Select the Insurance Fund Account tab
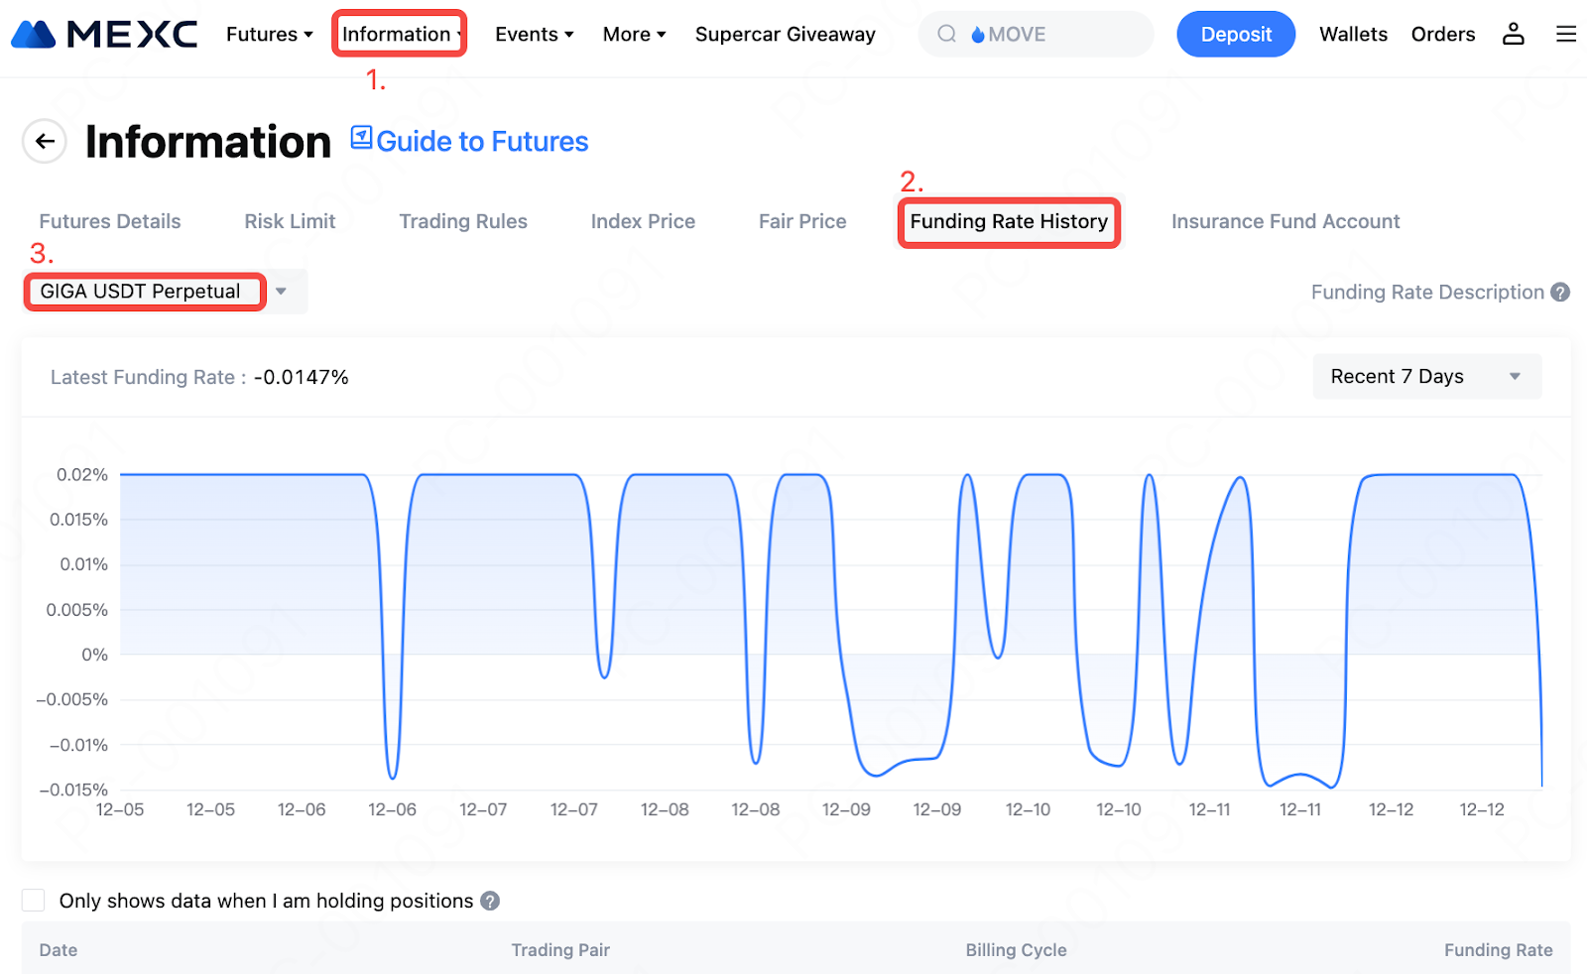 point(1284,222)
